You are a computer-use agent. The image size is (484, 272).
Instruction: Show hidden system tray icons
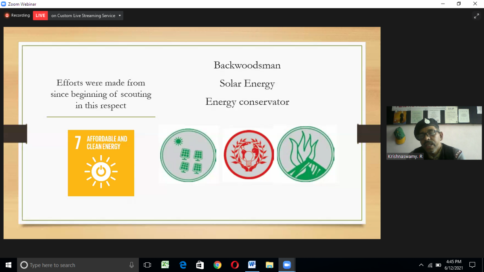(x=421, y=265)
